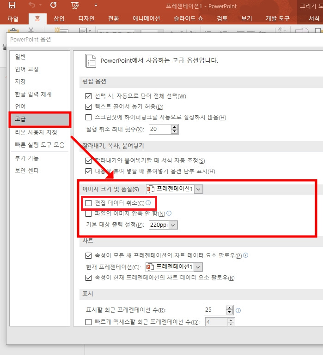Increase 실행 취소 최대 횟수 with up arrow
Viewport: 323px width, 355px height.
(174, 127)
